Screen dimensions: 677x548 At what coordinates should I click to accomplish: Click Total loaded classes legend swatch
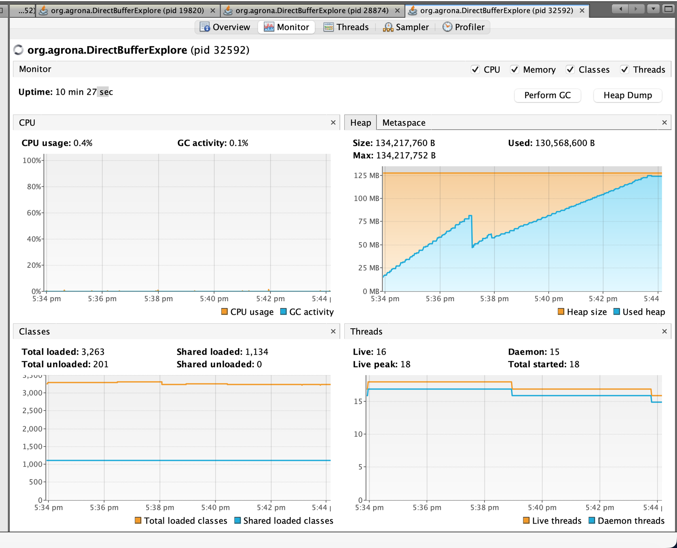138,520
